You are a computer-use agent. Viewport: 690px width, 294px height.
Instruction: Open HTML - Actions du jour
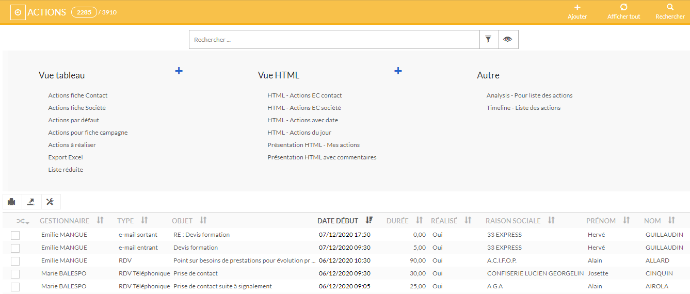(x=299, y=133)
